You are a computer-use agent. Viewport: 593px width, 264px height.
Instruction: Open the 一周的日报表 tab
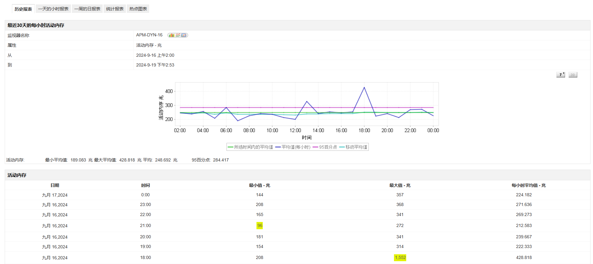coord(87,9)
